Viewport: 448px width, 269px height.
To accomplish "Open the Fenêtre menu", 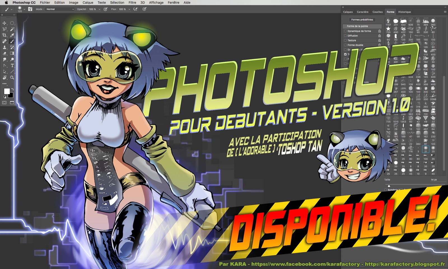I will 173,3.
